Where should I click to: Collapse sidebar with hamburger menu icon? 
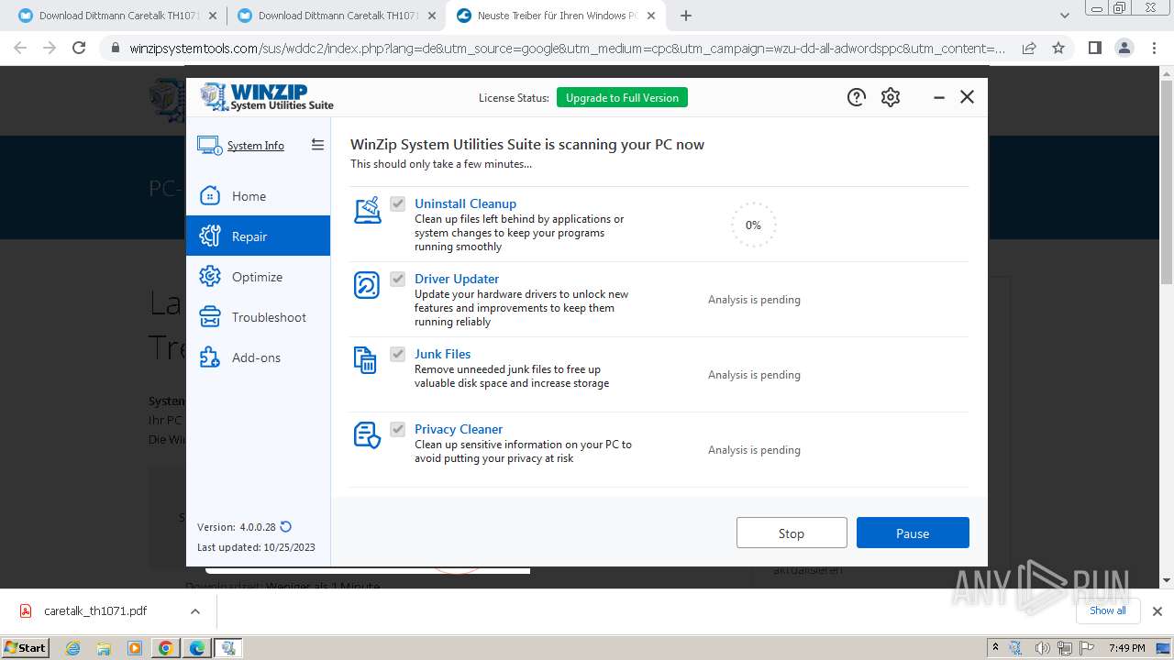[317, 145]
